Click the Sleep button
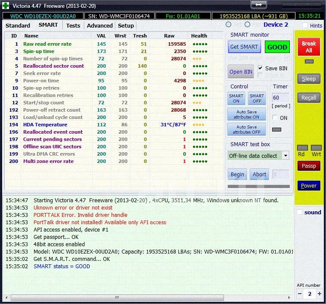 pyautogui.click(x=309, y=79)
